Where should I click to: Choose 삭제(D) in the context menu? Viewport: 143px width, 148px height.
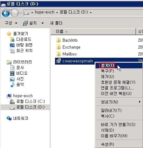(x=119, y=130)
